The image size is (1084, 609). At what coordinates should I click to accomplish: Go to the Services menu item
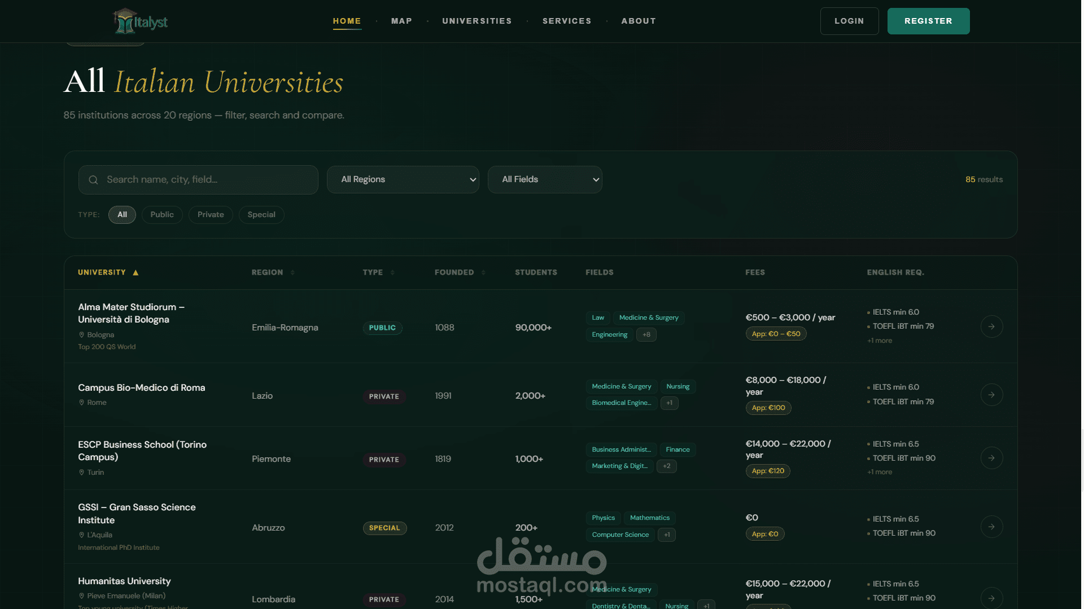[567, 21]
